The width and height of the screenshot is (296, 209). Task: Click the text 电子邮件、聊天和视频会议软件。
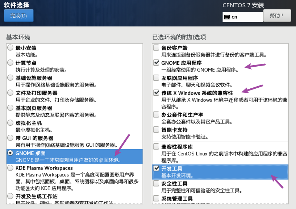[197, 85]
